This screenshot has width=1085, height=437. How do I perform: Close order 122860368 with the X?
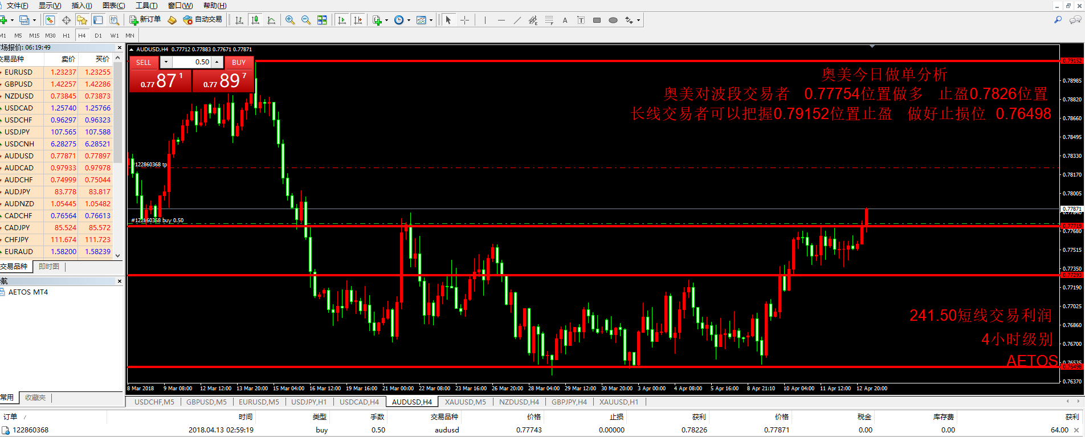point(1076,430)
